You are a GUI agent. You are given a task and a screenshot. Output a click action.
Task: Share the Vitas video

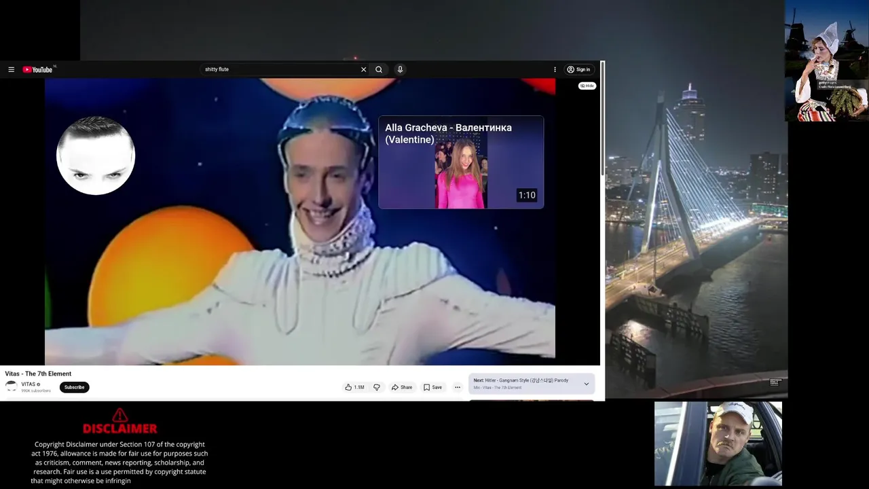(402, 387)
